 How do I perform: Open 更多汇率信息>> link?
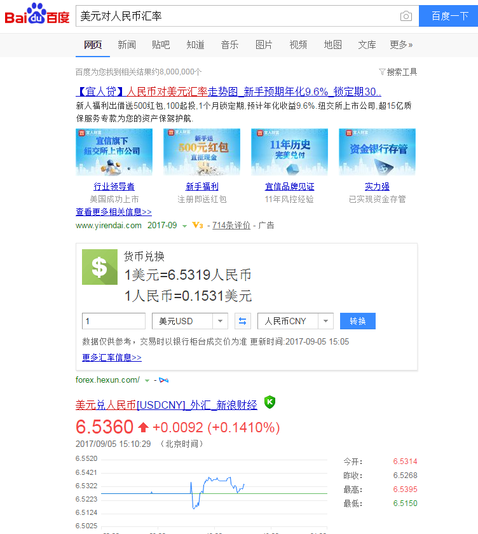click(112, 357)
